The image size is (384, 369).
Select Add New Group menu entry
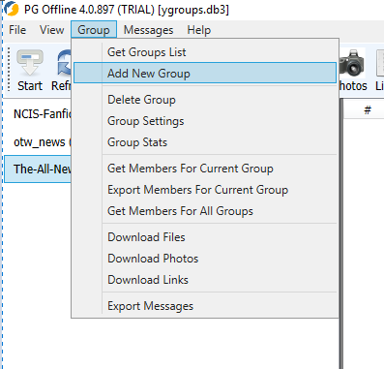pos(205,73)
